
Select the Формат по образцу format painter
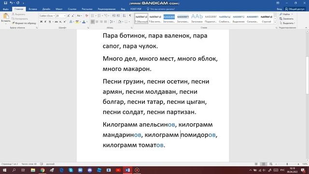[x=24, y=23]
